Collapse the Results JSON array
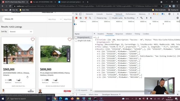The width and height of the screenshot is (180, 101). point(96,49)
